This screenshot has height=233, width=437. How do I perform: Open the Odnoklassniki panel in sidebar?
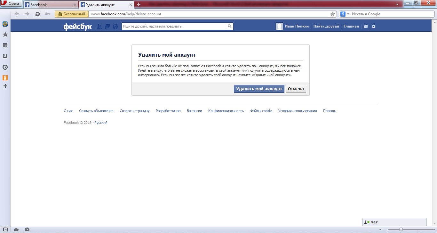5,78
